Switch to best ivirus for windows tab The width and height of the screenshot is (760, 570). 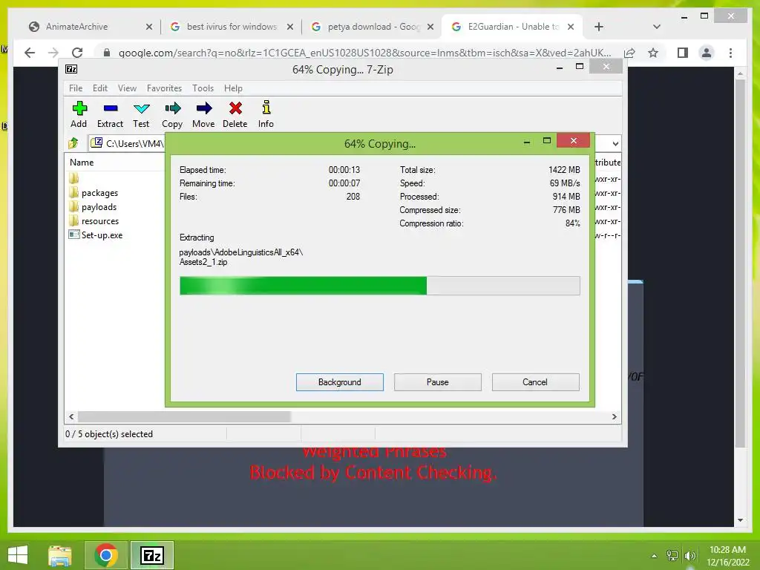coord(232,27)
